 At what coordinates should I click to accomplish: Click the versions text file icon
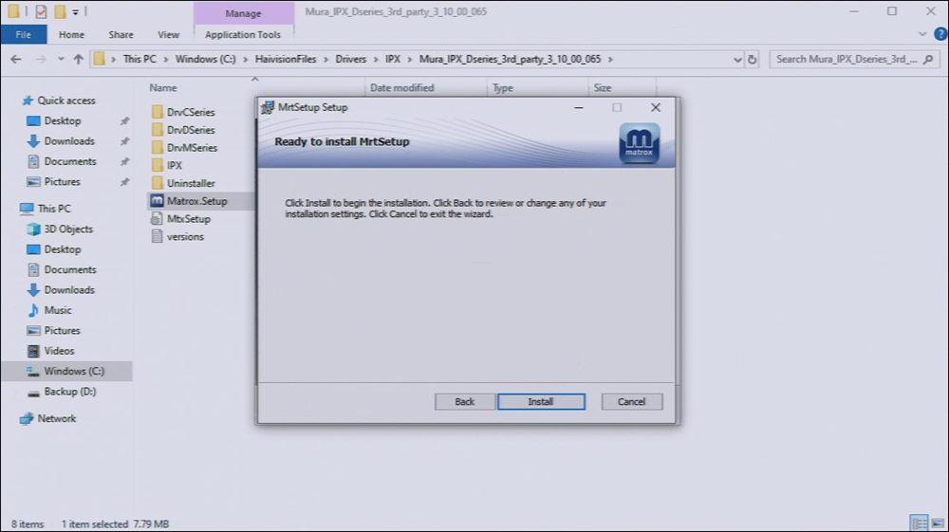pos(158,237)
